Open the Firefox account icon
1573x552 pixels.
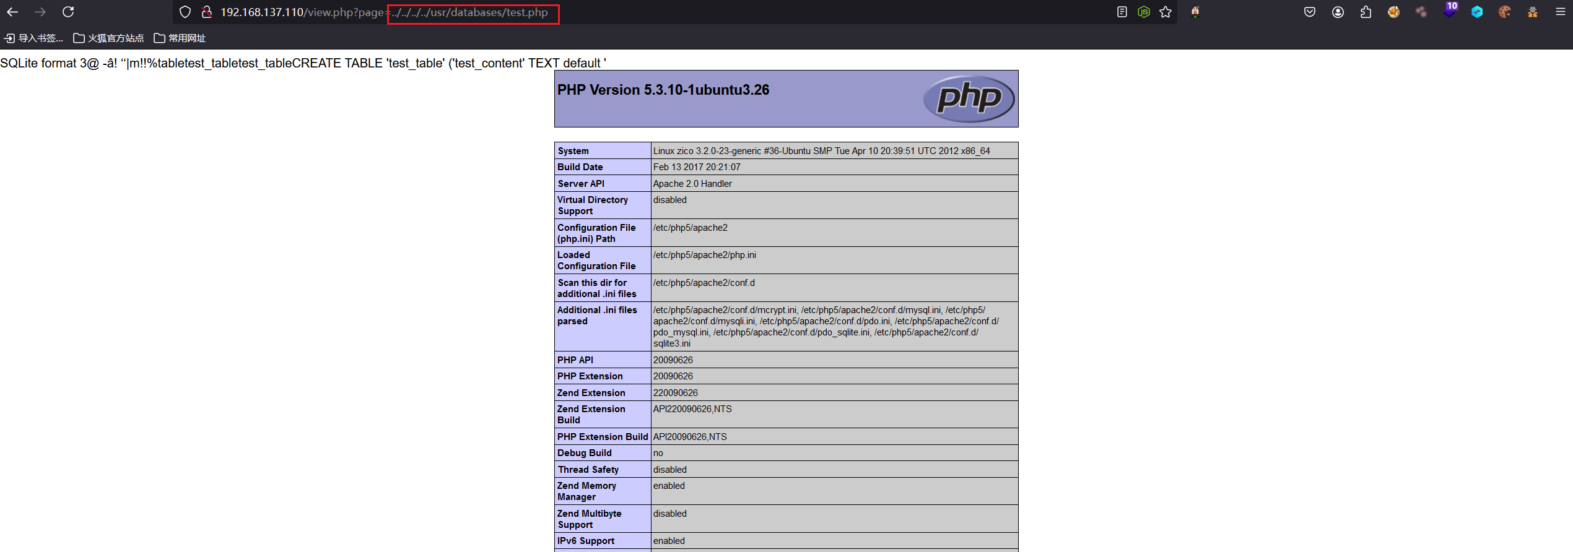click(x=1338, y=12)
